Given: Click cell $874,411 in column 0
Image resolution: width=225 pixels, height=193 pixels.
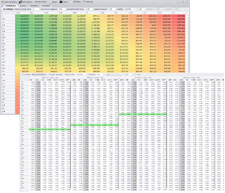Looking at the screenshot, I should click(93, 16).
